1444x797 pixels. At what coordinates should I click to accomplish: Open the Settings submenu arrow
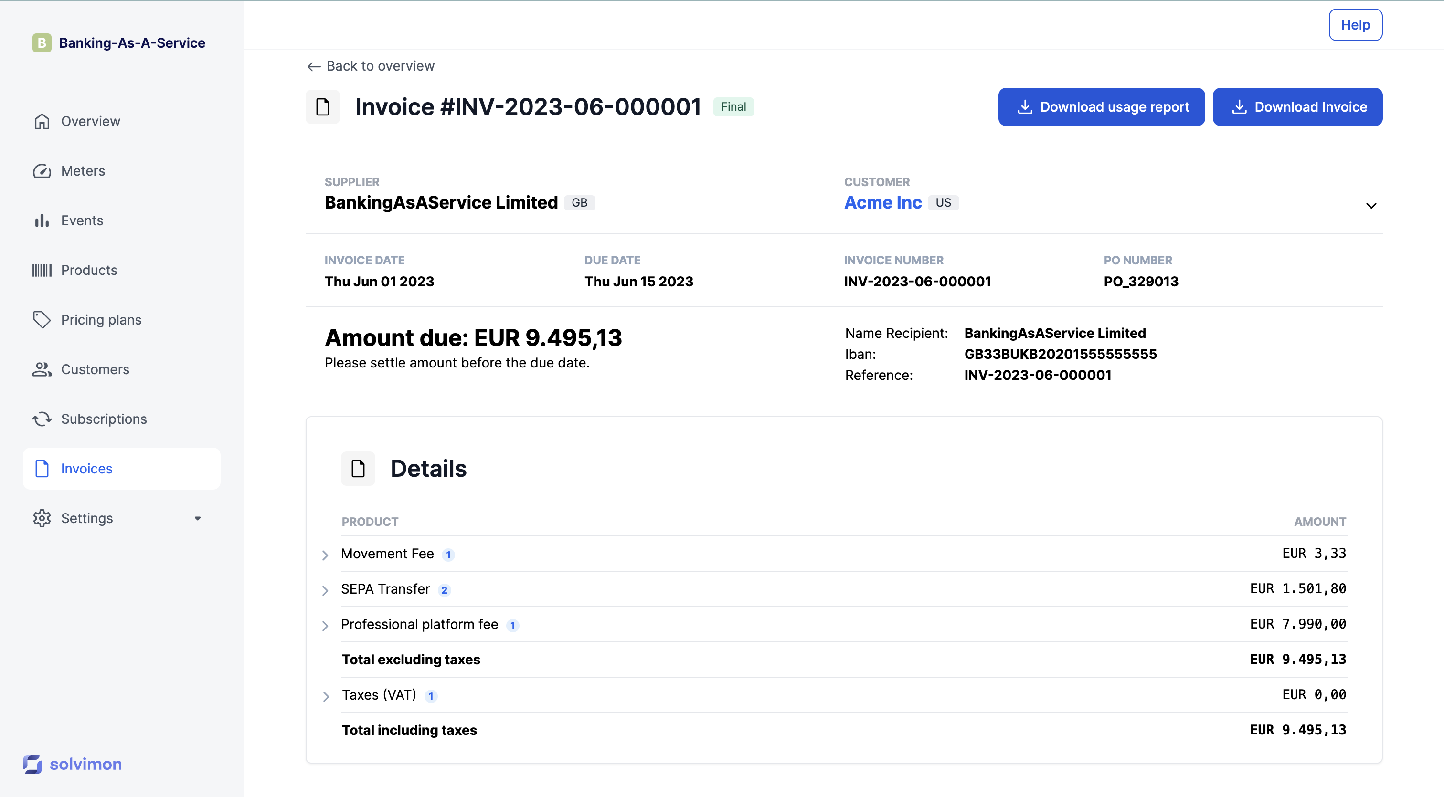coord(197,518)
